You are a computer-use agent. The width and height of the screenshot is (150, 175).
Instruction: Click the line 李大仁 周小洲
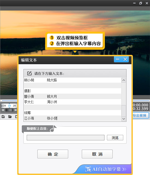click(x=73, y=102)
